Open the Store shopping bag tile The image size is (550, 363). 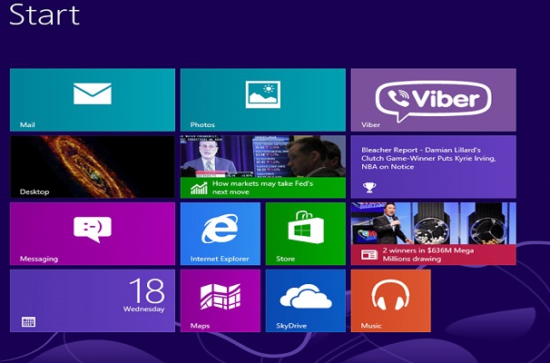click(305, 233)
